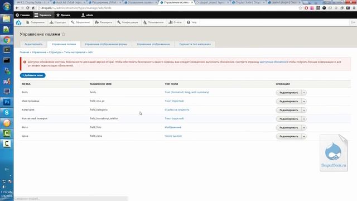The width and height of the screenshot is (357, 201).
Task: Click Структура breadcrumb link
Action: point(55,52)
